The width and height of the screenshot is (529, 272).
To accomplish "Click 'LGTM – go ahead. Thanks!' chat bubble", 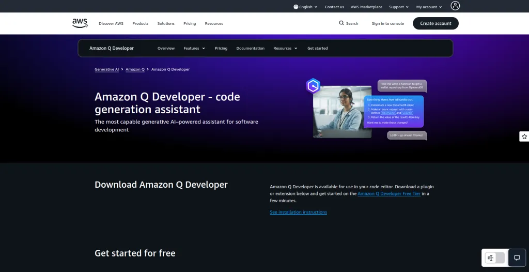I will coord(407,135).
